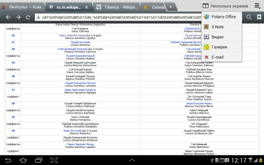Select the text Луций Скрибоний Либон
Viewport: 264px width, 165px height.
coord(199,131)
